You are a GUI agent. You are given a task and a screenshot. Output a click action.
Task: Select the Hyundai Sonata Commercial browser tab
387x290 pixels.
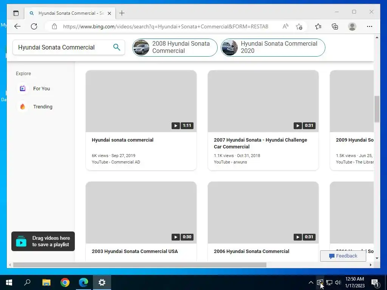(x=70, y=13)
